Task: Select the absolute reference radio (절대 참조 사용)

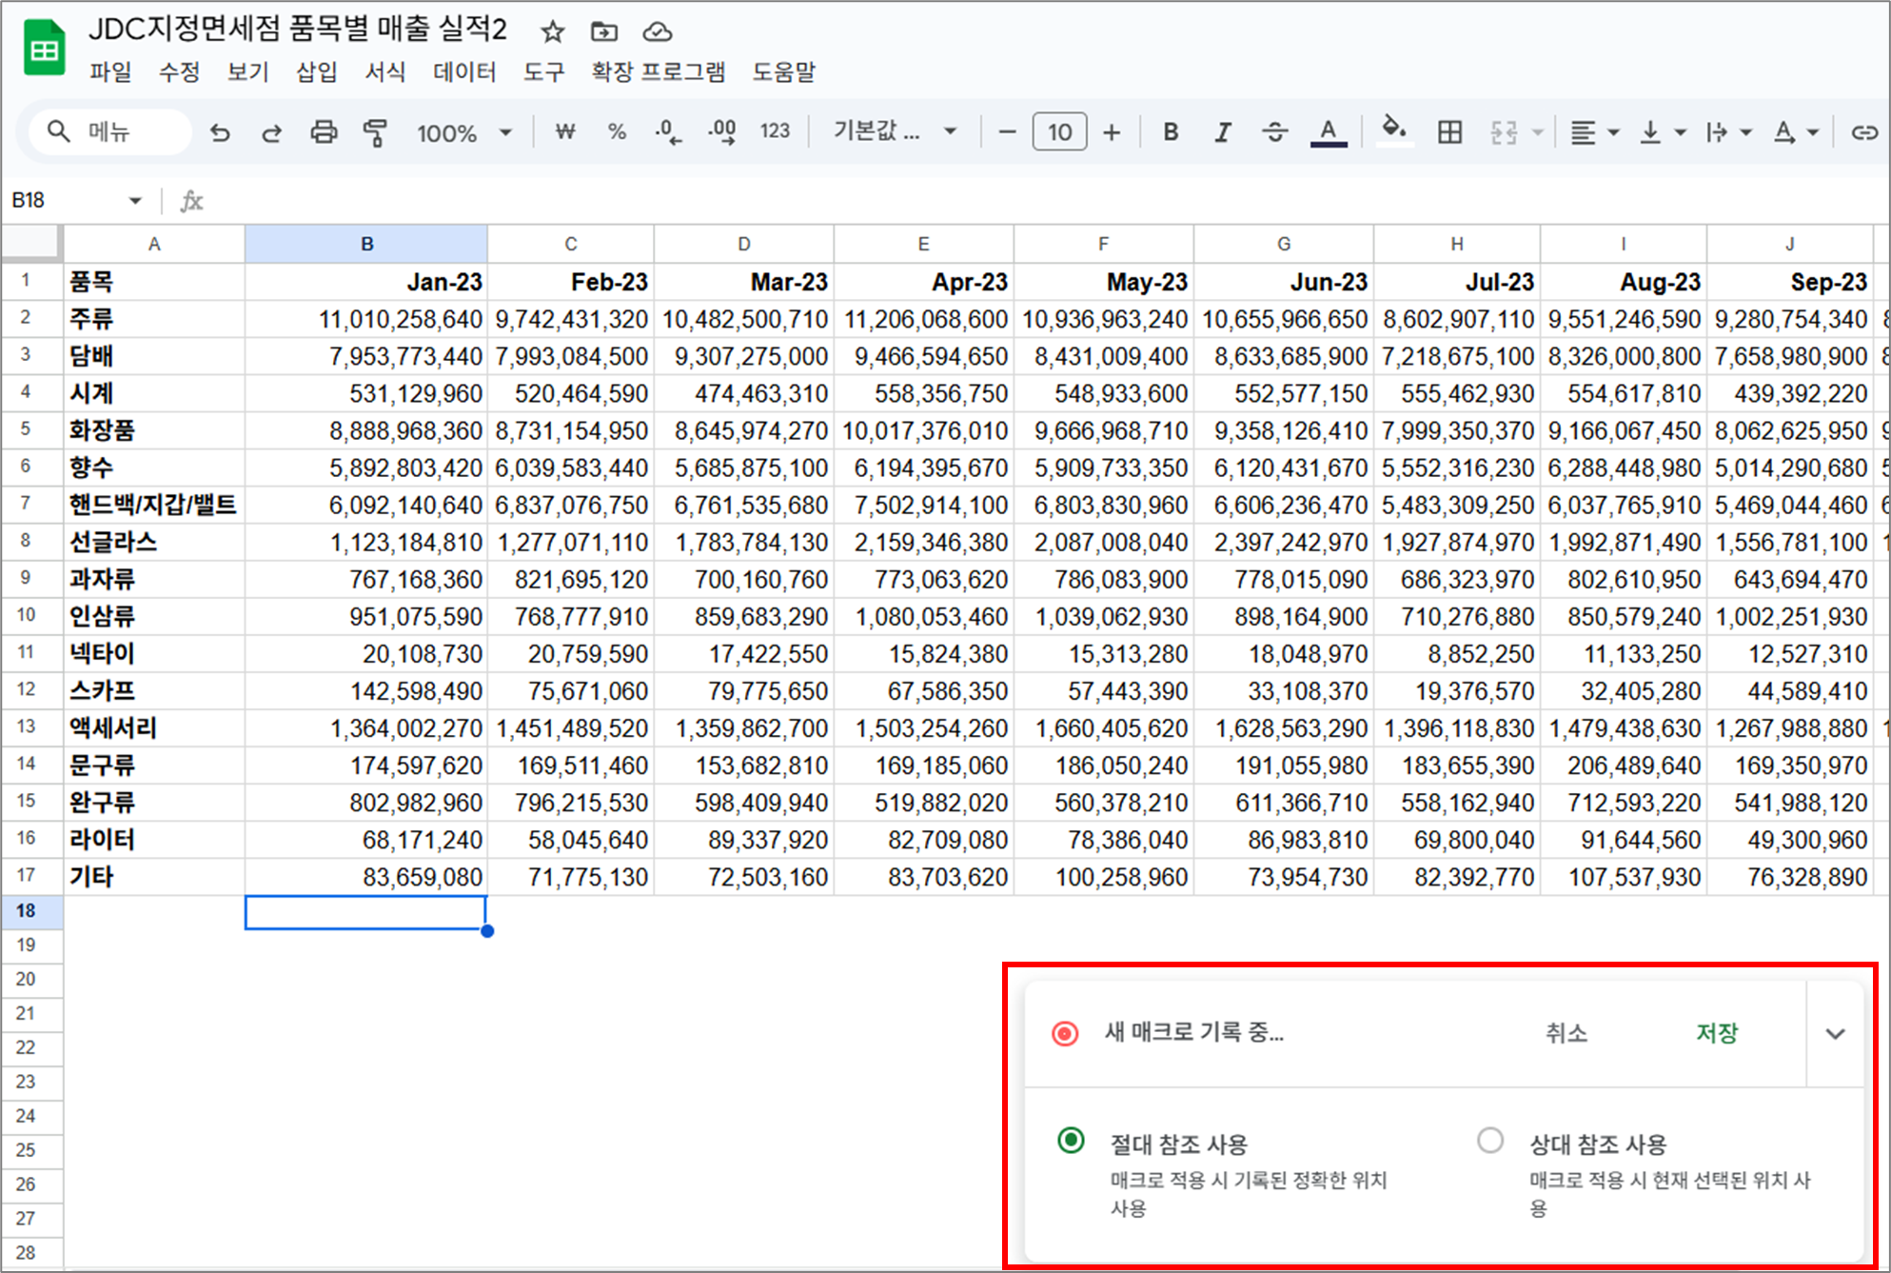Action: tap(1071, 1140)
